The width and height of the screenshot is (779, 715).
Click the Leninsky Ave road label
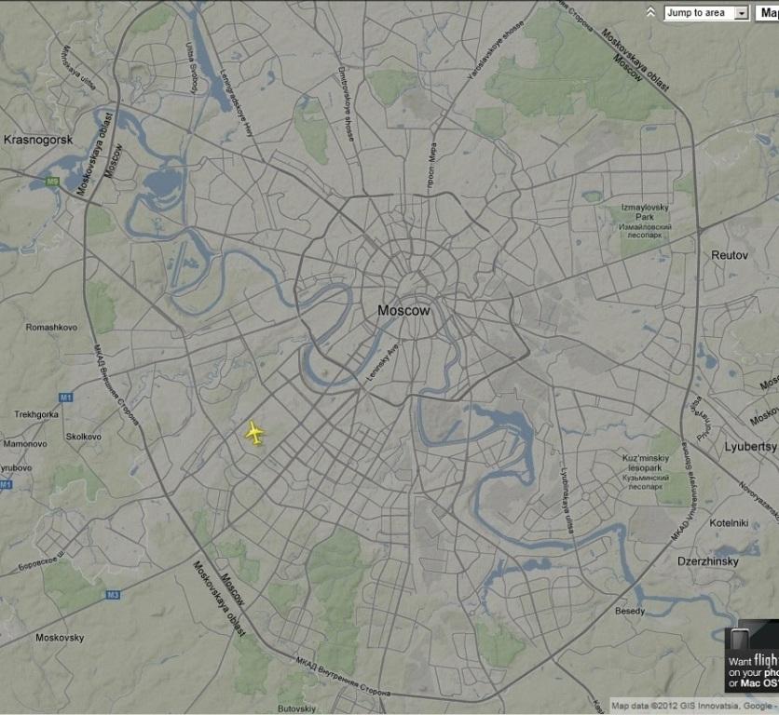click(x=382, y=362)
